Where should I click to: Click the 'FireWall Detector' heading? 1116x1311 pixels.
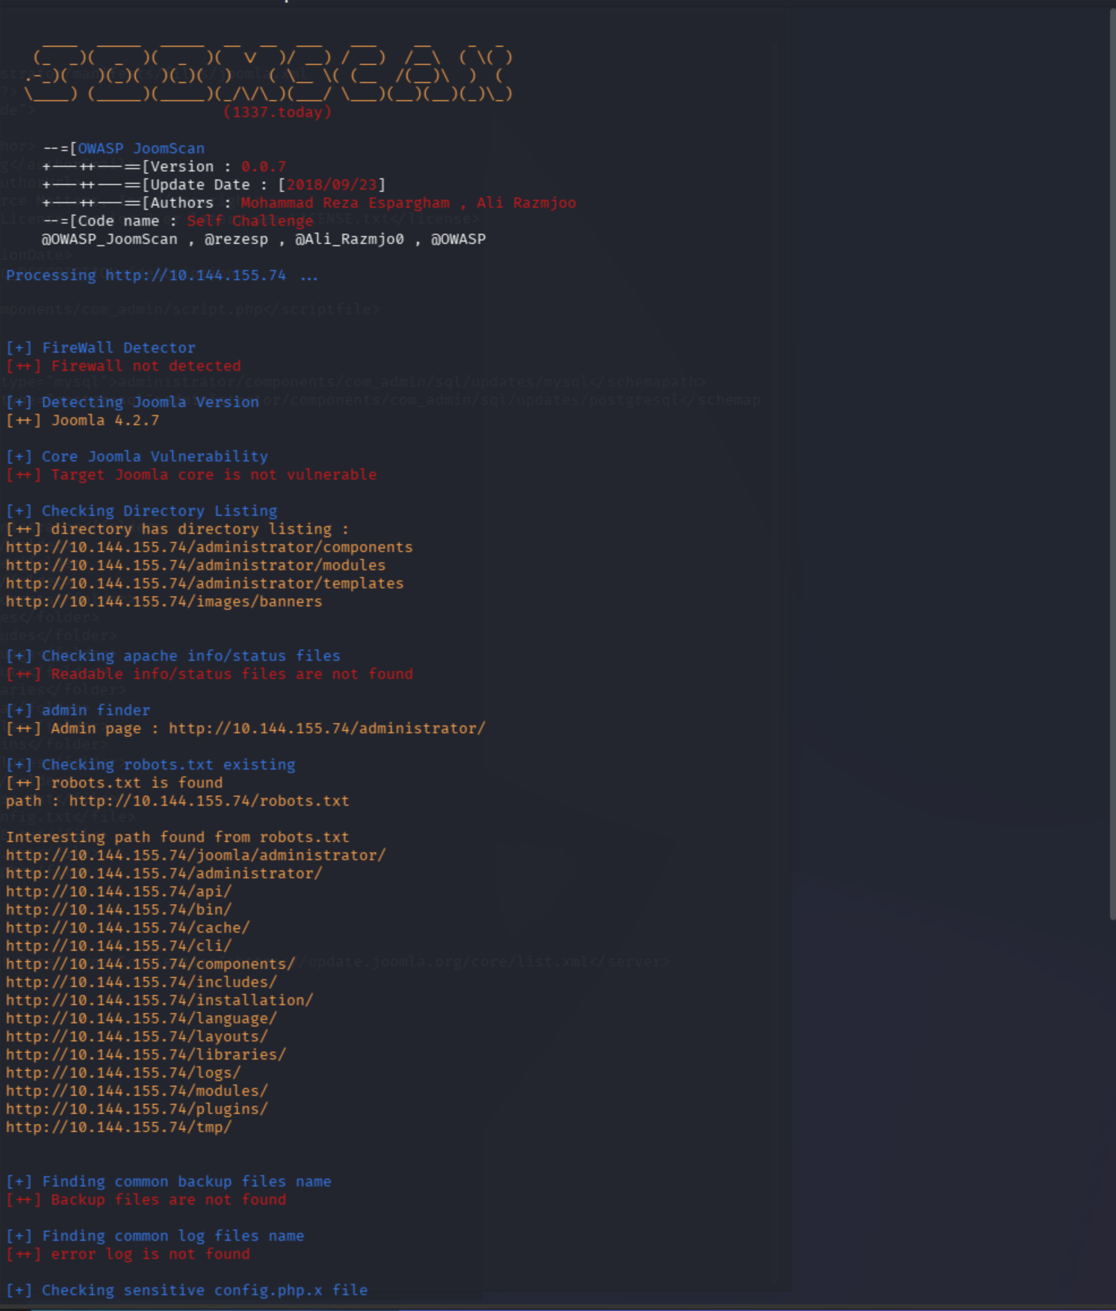pos(100,347)
